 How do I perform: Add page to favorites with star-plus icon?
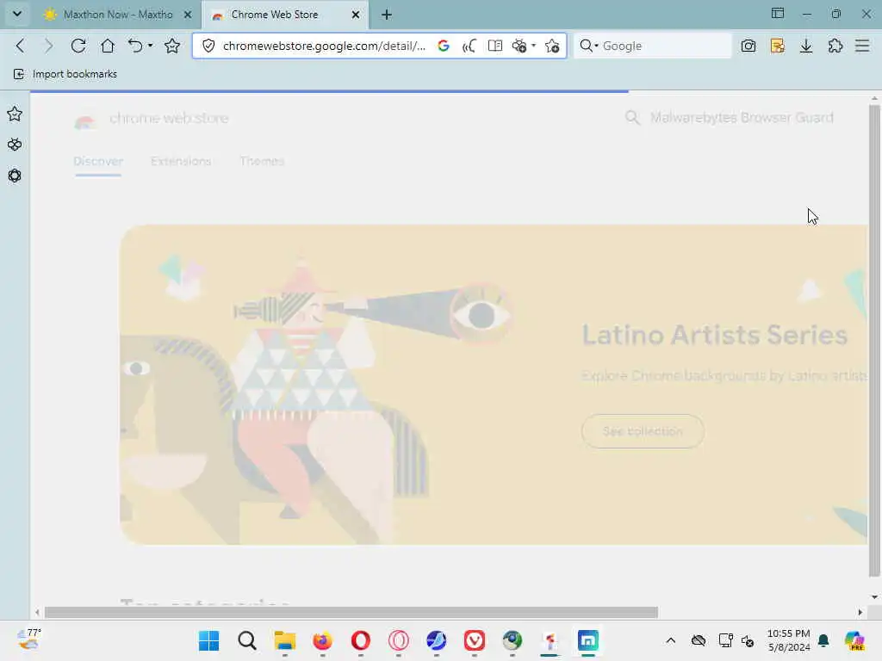pos(552,46)
